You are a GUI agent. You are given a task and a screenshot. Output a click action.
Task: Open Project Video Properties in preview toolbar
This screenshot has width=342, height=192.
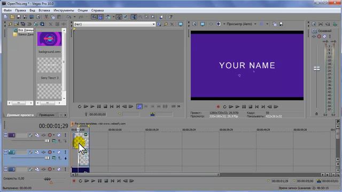[x=194, y=24]
